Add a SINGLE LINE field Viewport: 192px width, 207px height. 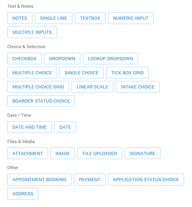pos(54,18)
